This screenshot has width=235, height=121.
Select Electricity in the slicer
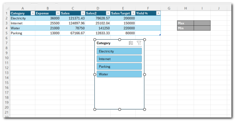point(119,51)
